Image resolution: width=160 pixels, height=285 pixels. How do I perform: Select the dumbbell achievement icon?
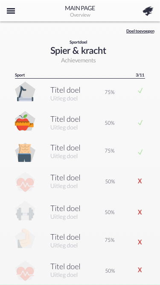[25, 211]
